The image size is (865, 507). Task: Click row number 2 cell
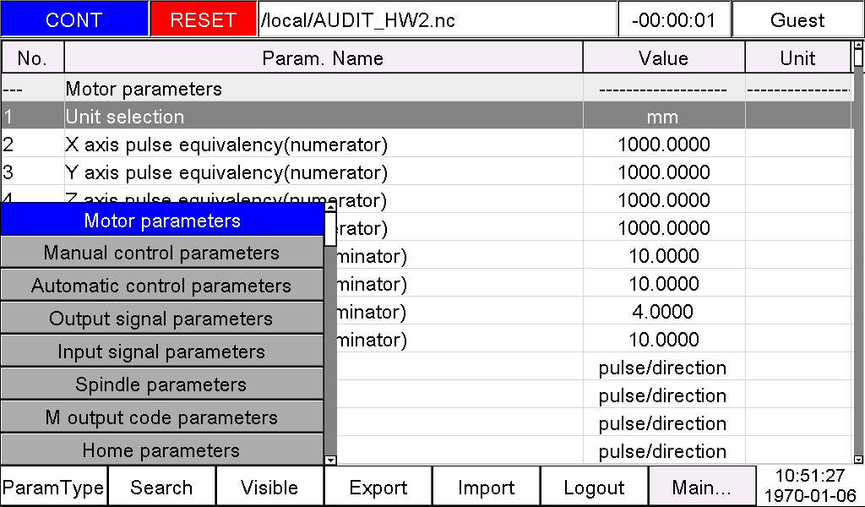[x=33, y=144]
